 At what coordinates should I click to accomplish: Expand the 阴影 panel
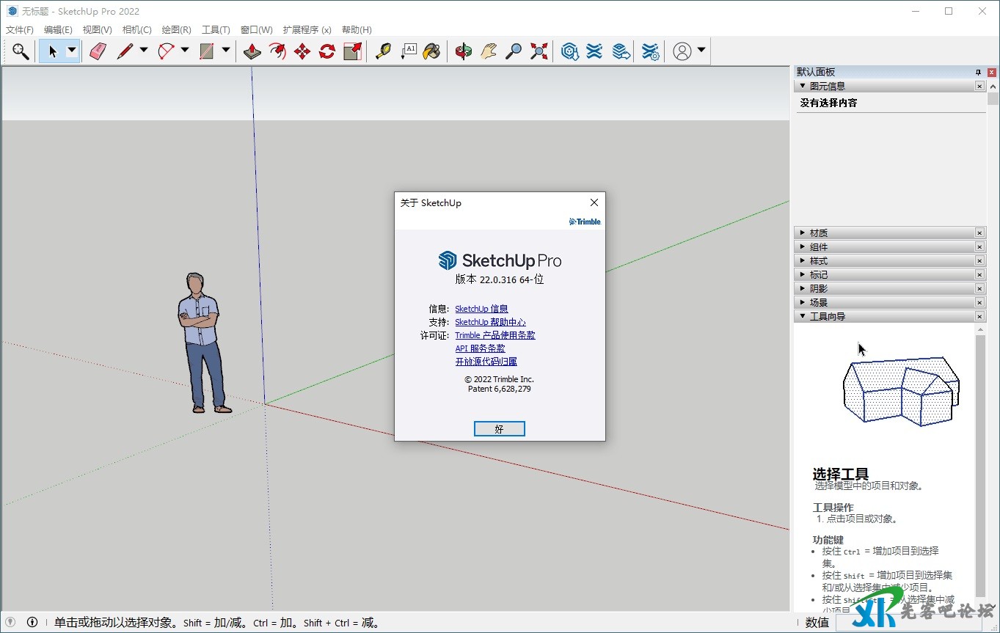[x=818, y=289]
